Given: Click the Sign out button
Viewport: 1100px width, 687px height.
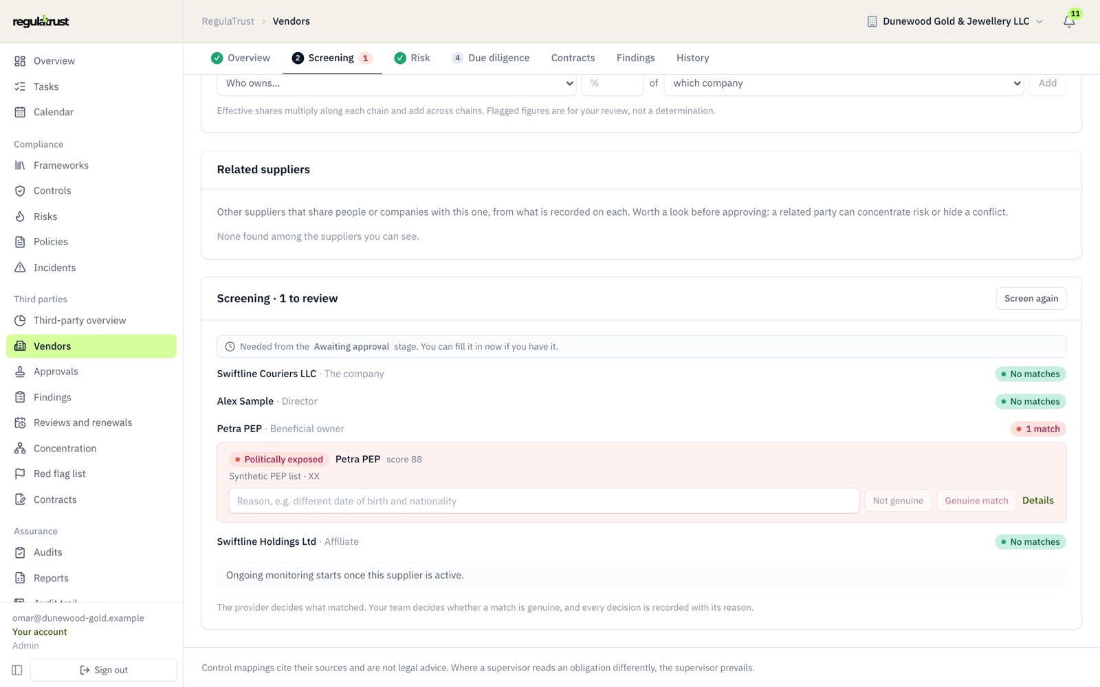Looking at the screenshot, I should pyautogui.click(x=104, y=670).
